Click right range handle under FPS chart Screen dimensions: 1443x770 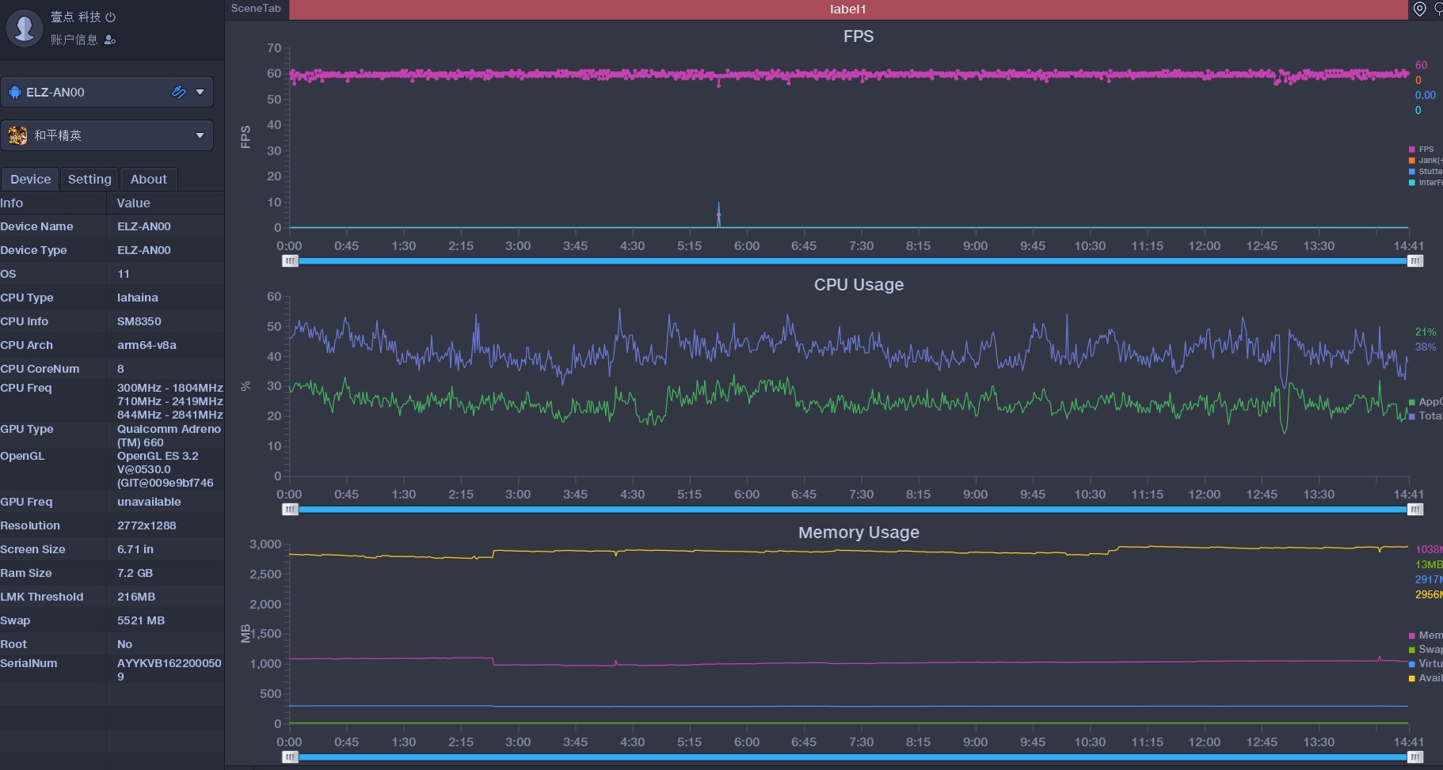pyautogui.click(x=1415, y=261)
